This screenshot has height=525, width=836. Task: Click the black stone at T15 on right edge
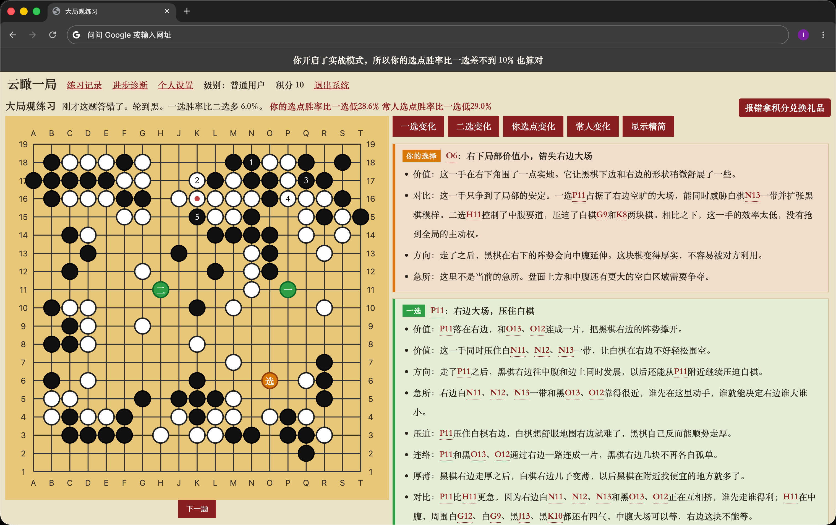360,217
